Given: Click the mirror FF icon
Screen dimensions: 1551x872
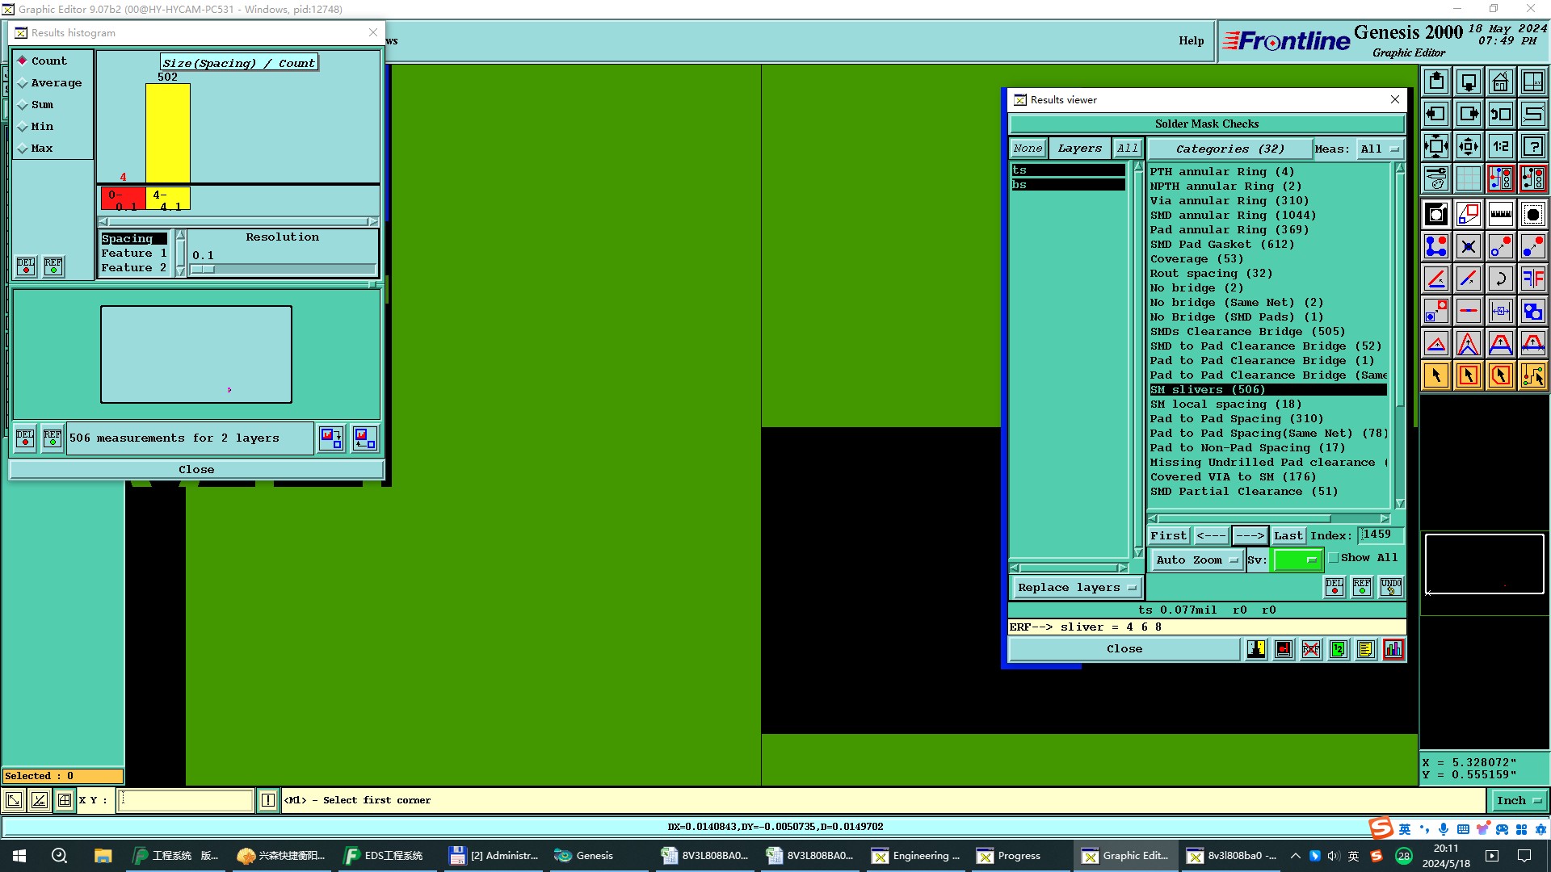Looking at the screenshot, I should click(x=1532, y=279).
